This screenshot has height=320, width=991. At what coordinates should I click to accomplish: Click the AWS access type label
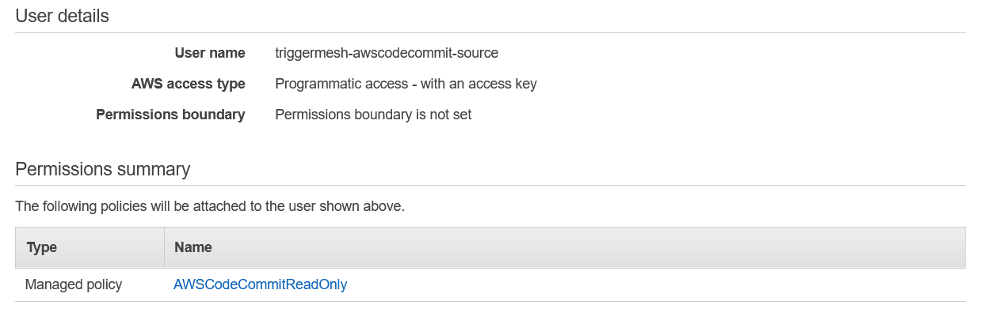click(x=189, y=84)
